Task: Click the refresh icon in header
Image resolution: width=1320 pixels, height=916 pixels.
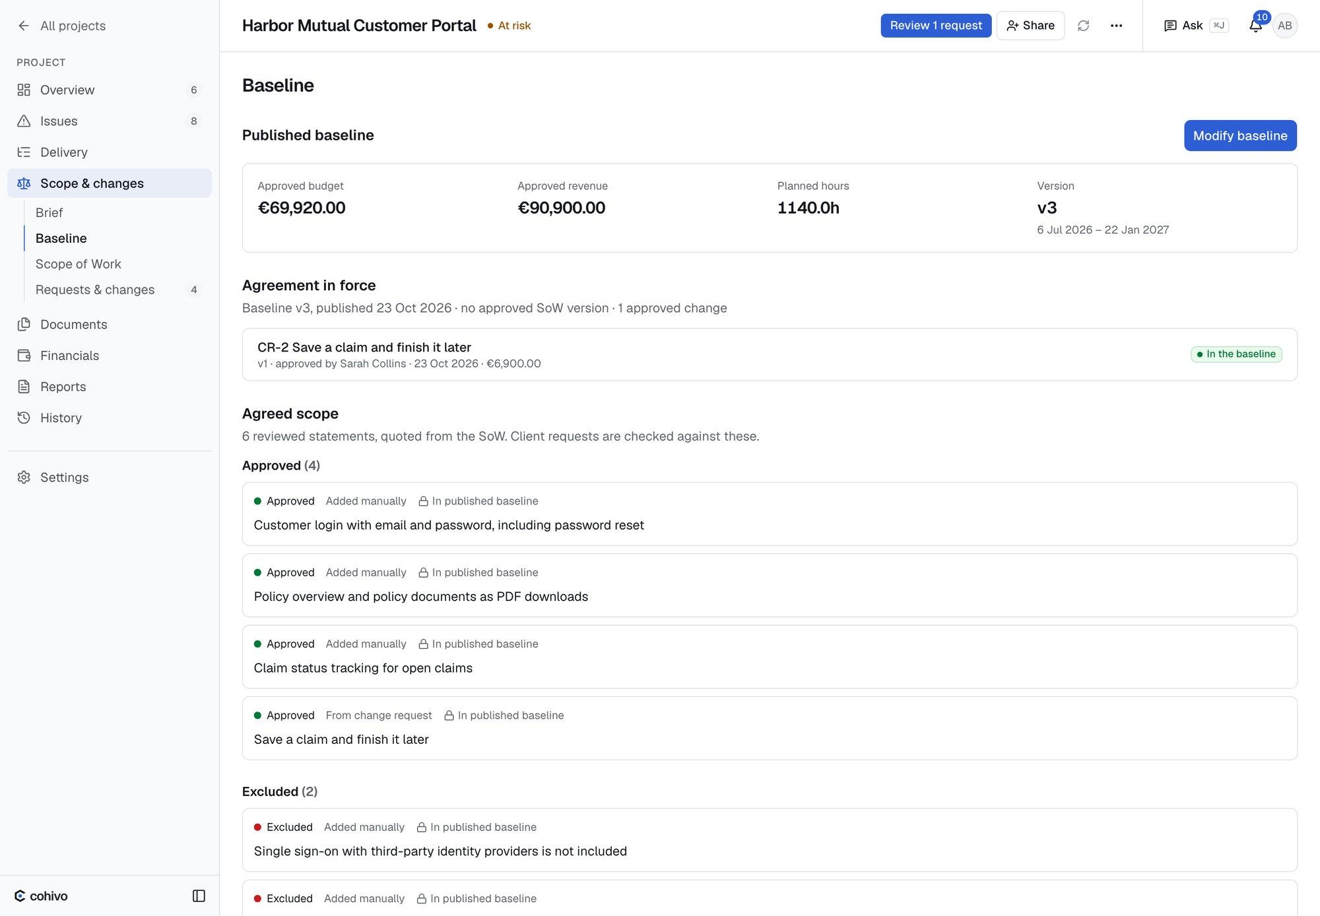Action: tap(1083, 26)
